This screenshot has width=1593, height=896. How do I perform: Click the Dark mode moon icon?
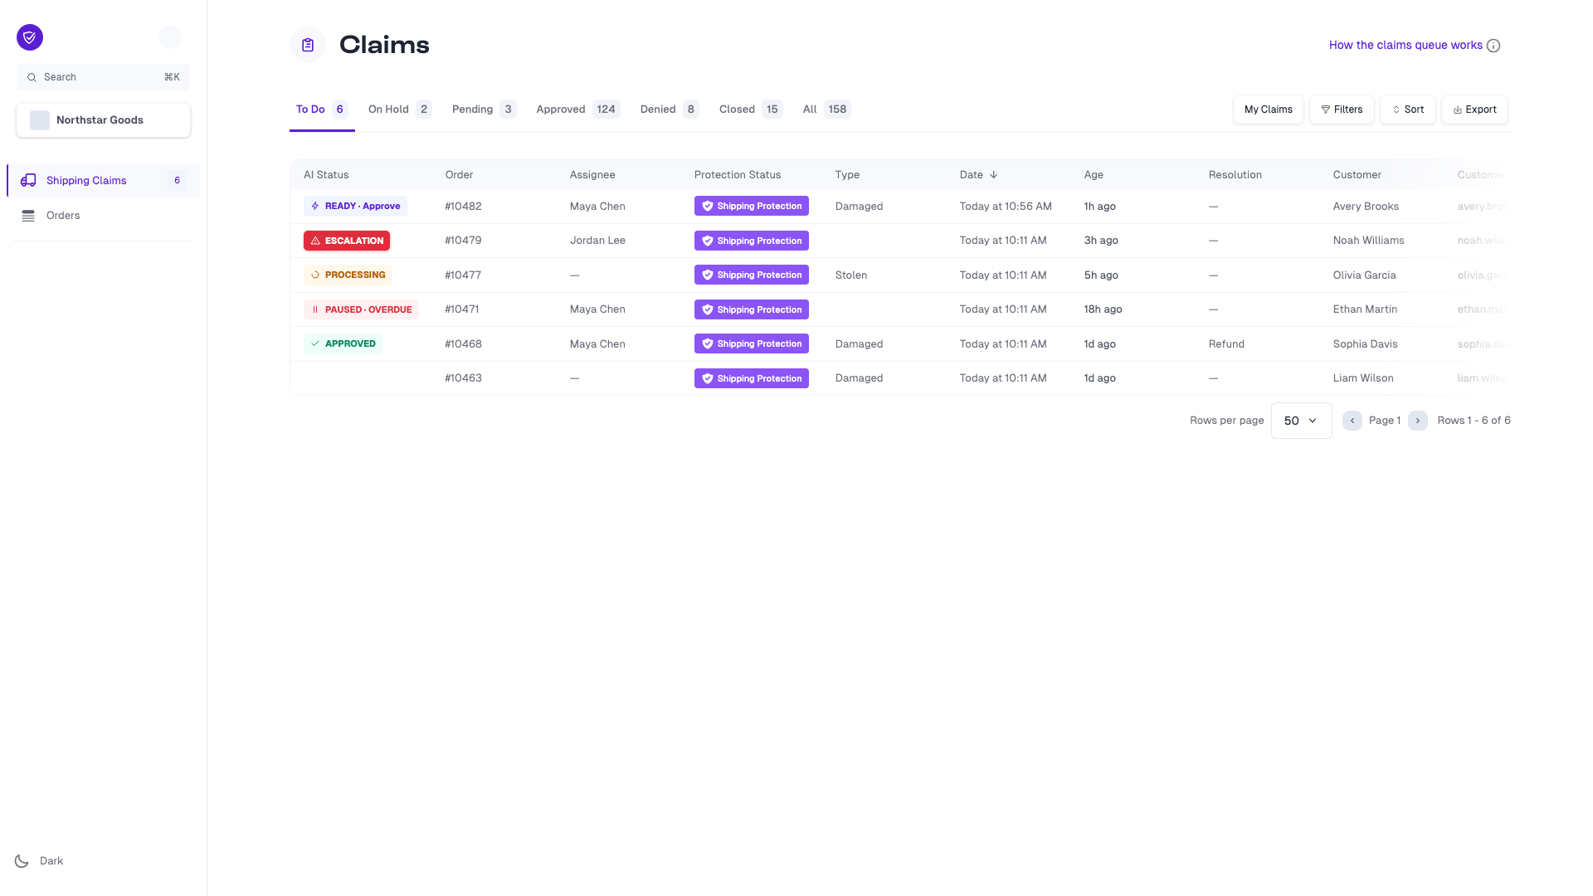[22, 861]
